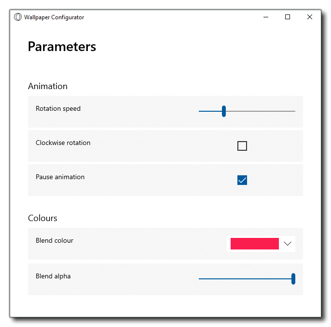Close the Wallpaper Configurator window

(310, 17)
